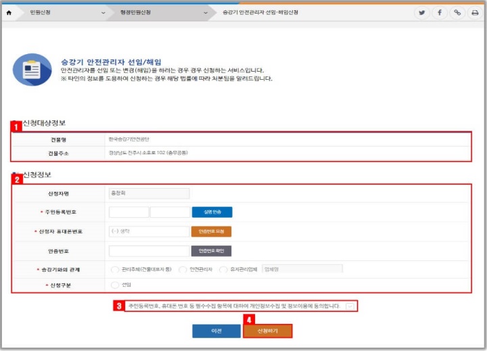Click the 승강기 안전관리자 선임/해임 heading
This screenshot has height=351, width=487.
[111, 62]
